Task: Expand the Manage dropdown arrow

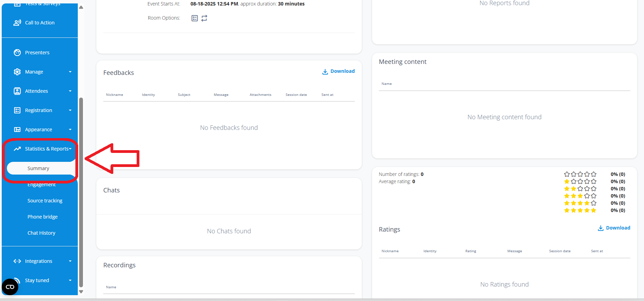Action: click(70, 72)
